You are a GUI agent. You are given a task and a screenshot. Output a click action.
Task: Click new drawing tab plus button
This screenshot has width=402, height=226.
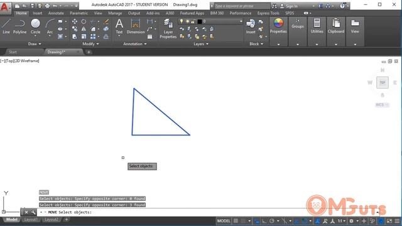click(x=89, y=52)
